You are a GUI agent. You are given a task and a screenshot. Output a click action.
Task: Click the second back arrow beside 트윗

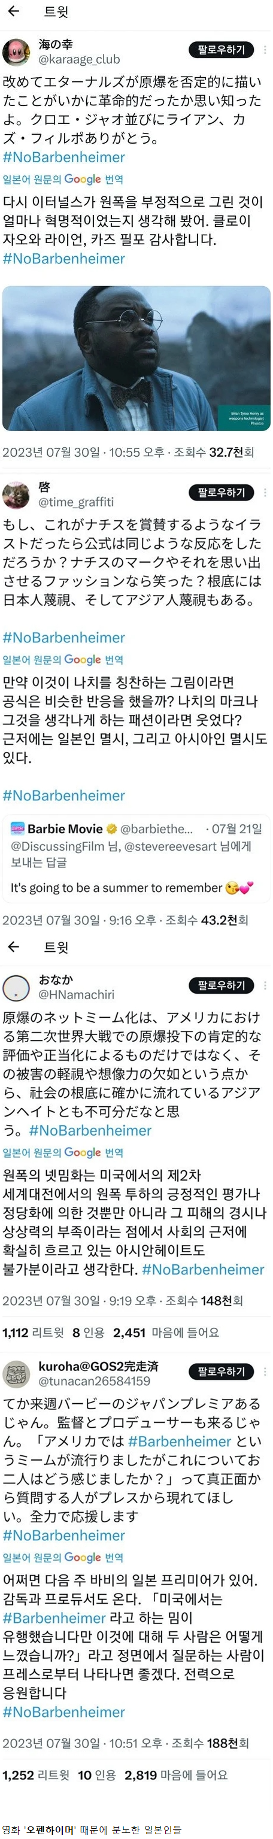coord(13,948)
